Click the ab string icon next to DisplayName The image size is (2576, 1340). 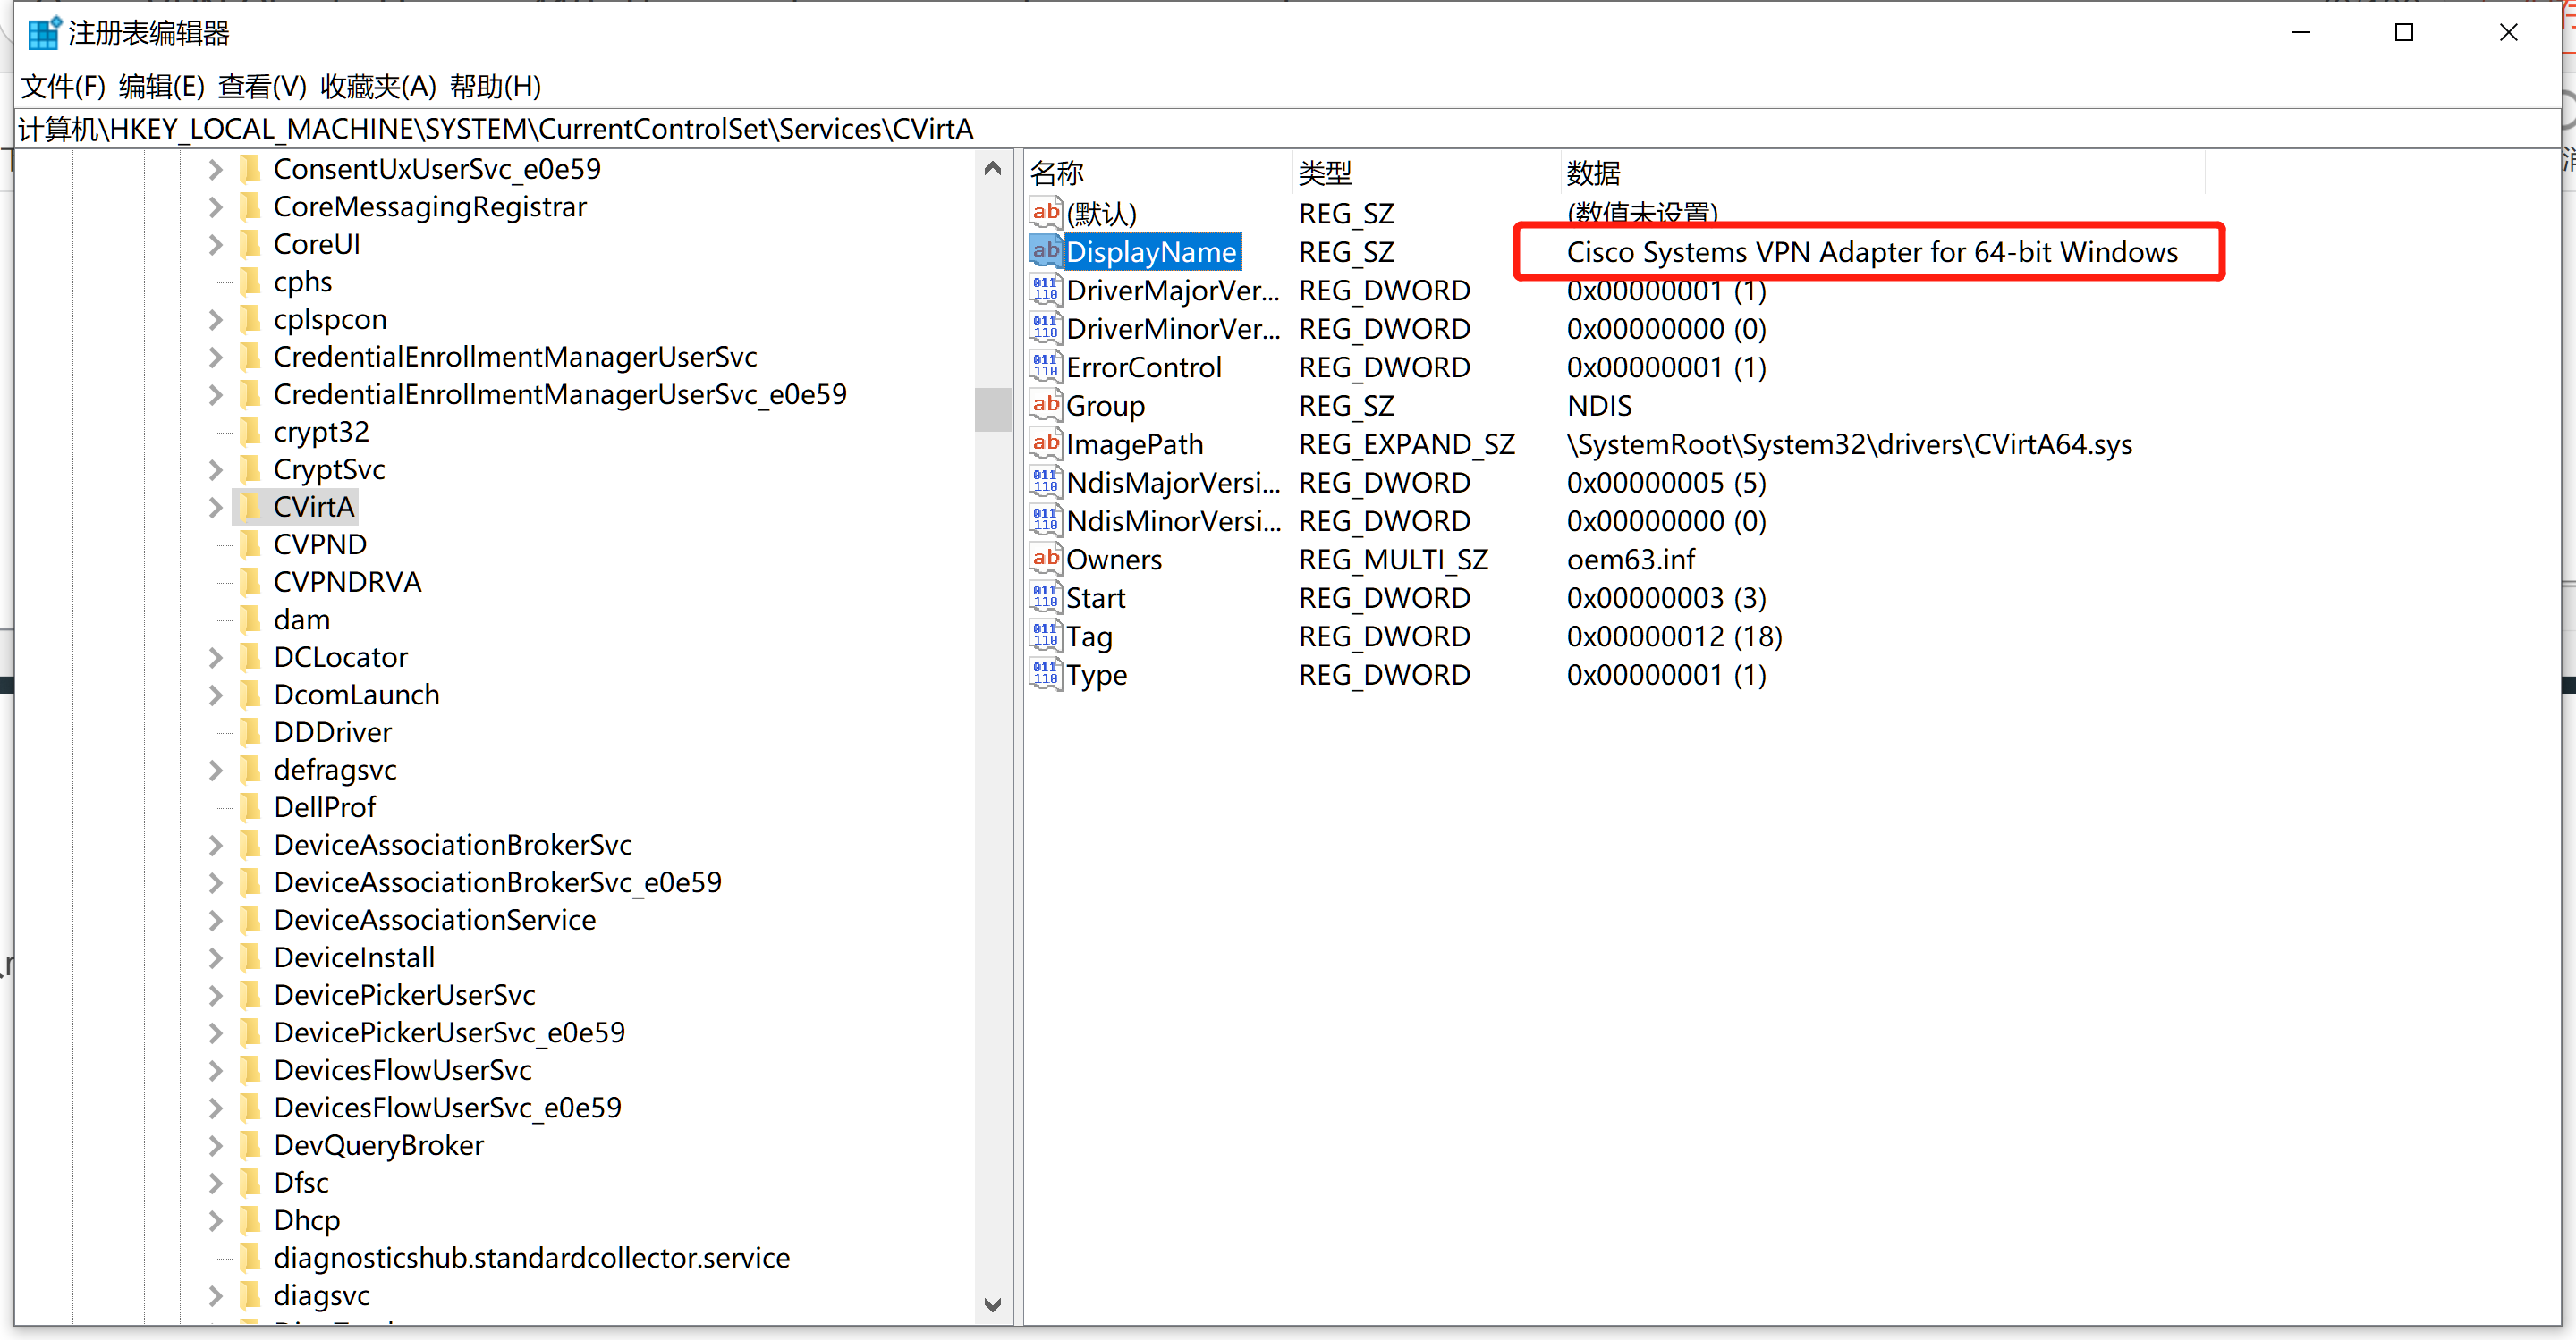coord(1046,251)
